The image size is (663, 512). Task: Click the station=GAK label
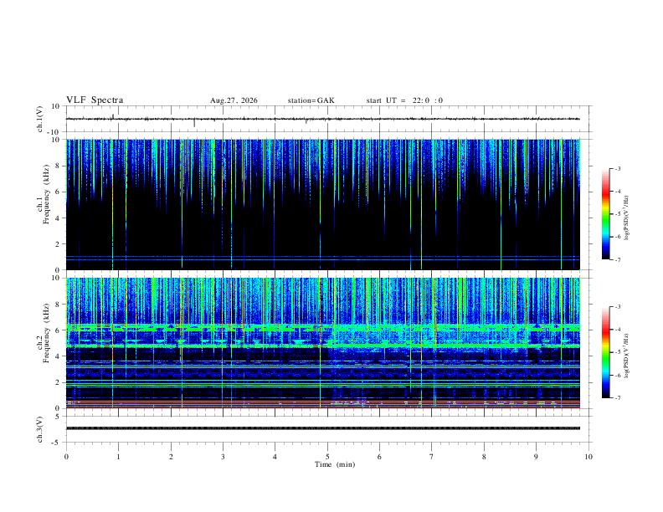[311, 100]
